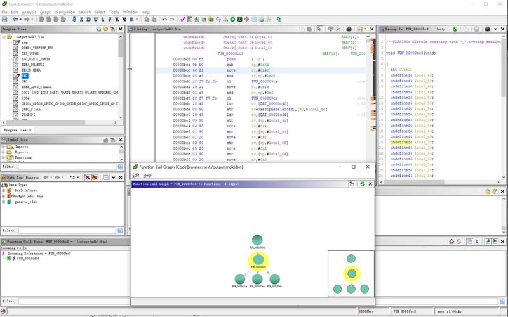
Task: Close the Program Trees panel
Action: point(122,29)
